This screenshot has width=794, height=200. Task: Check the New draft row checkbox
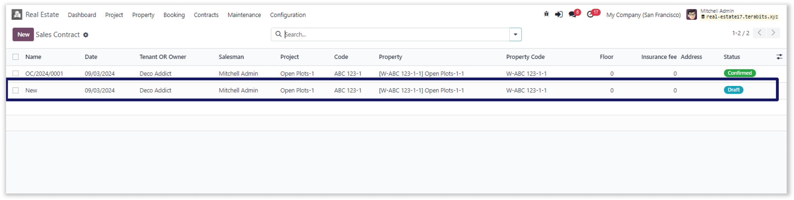click(16, 90)
